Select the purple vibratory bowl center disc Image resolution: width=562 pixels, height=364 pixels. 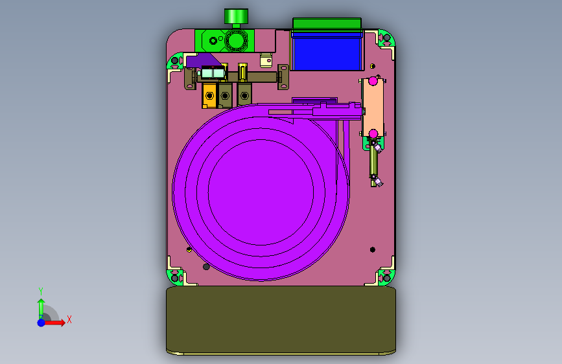click(x=261, y=192)
